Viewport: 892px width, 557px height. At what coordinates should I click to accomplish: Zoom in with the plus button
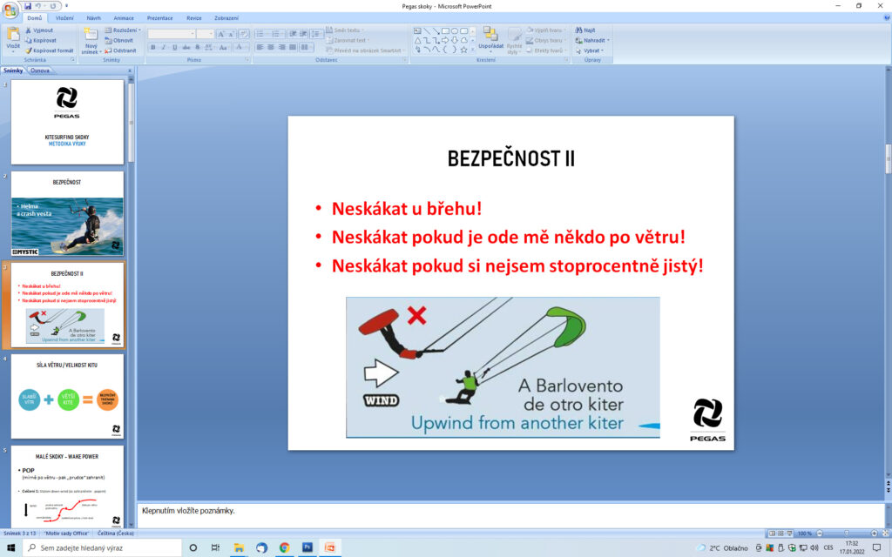pyautogui.click(x=875, y=534)
